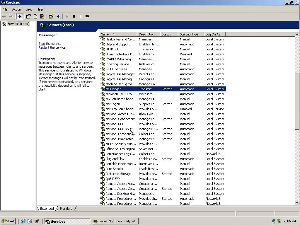Click the gear icon beside Net Logon
300x225 pixels.
pos(103,104)
